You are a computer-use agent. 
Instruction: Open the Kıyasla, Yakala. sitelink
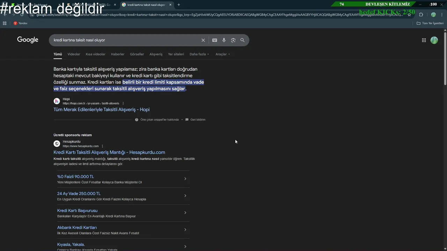point(71,244)
